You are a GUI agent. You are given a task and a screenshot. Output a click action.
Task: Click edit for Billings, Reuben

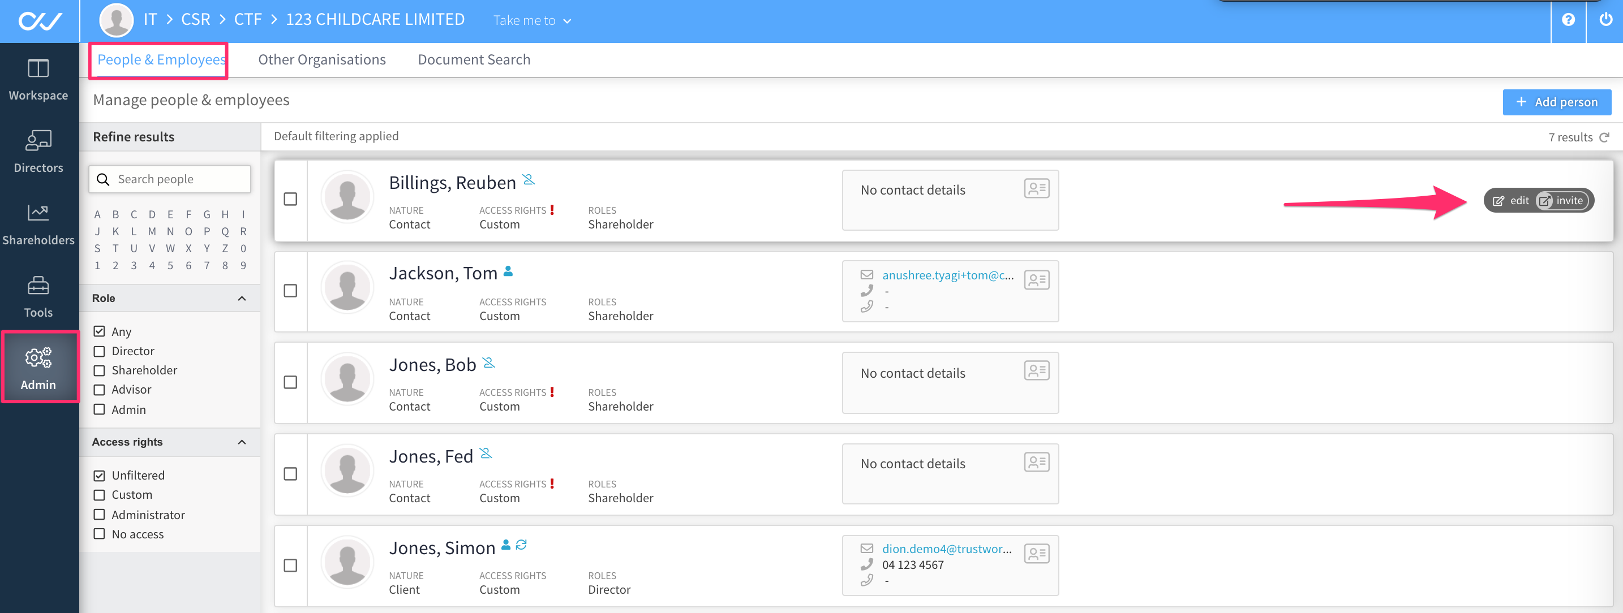point(1510,201)
